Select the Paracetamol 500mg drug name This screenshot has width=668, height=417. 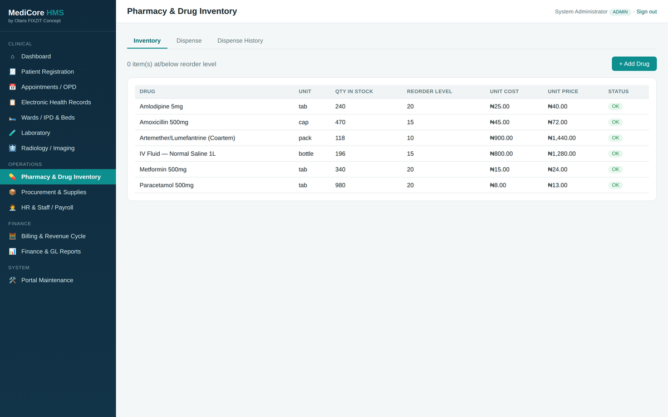166,185
